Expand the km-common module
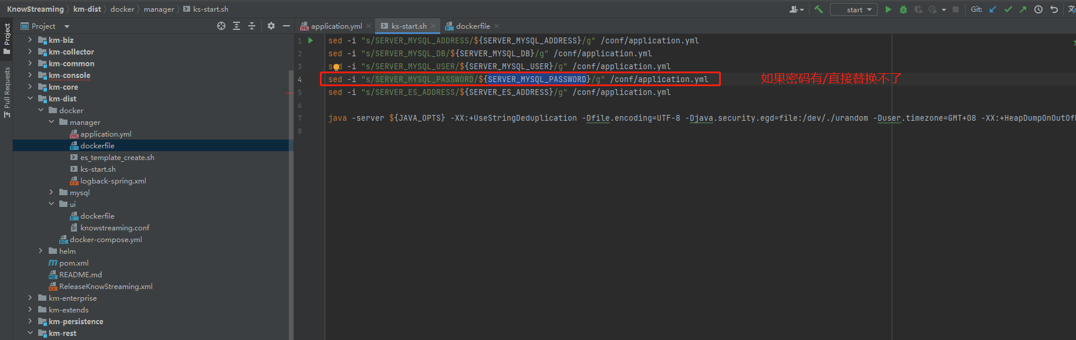 30,63
